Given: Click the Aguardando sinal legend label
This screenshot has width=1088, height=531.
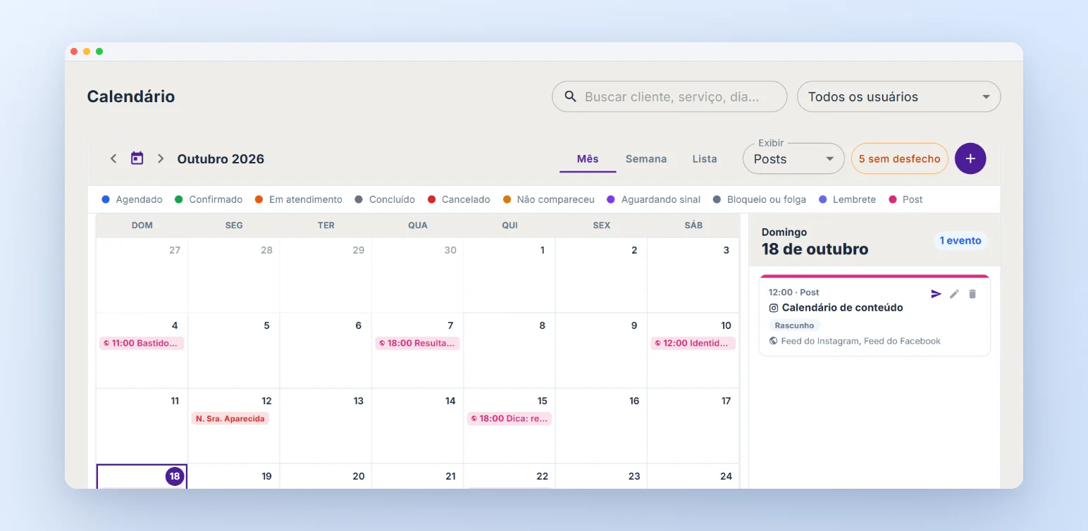Looking at the screenshot, I should (x=661, y=199).
